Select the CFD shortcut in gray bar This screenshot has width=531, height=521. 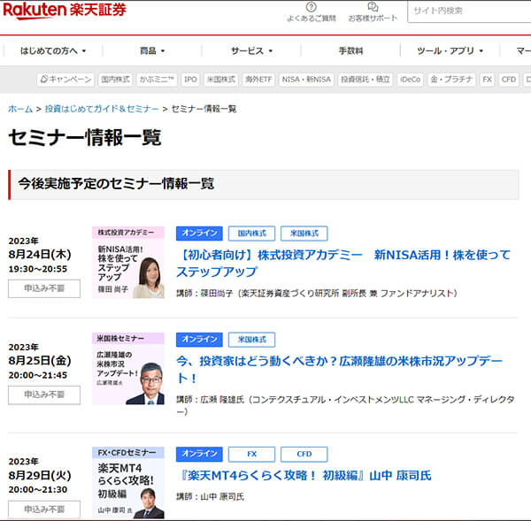tap(509, 80)
